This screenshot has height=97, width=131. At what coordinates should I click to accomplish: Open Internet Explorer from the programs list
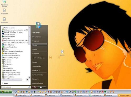click(8, 45)
